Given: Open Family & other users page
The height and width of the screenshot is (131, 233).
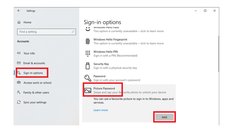Looking at the screenshot, I should click(x=36, y=93).
